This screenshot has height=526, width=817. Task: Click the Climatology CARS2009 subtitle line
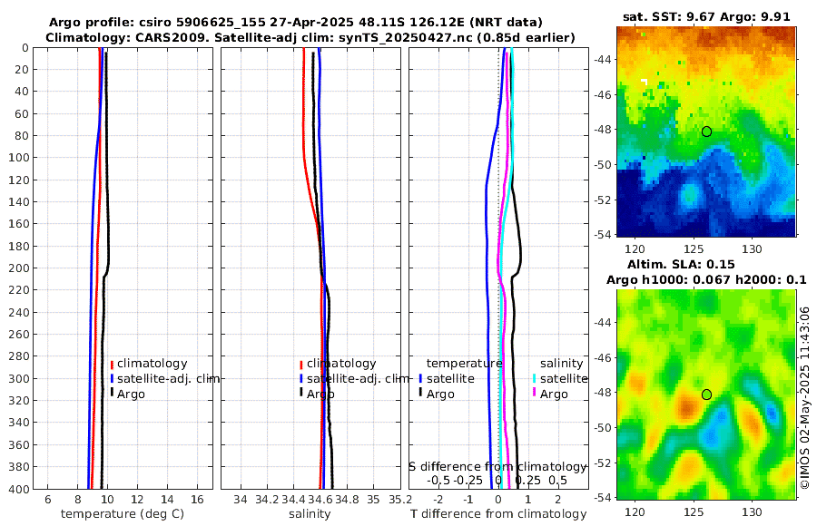tap(310, 37)
